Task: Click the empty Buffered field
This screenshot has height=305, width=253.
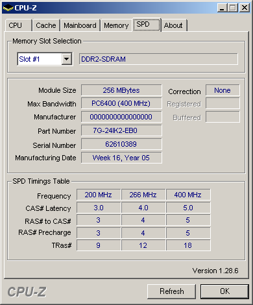Action: tap(223, 117)
